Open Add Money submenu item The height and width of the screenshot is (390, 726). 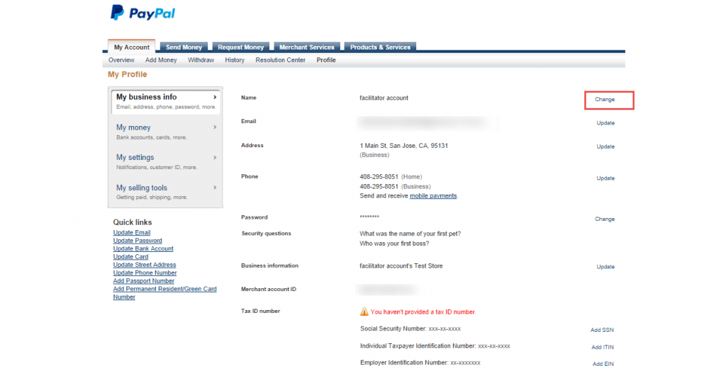tap(161, 60)
